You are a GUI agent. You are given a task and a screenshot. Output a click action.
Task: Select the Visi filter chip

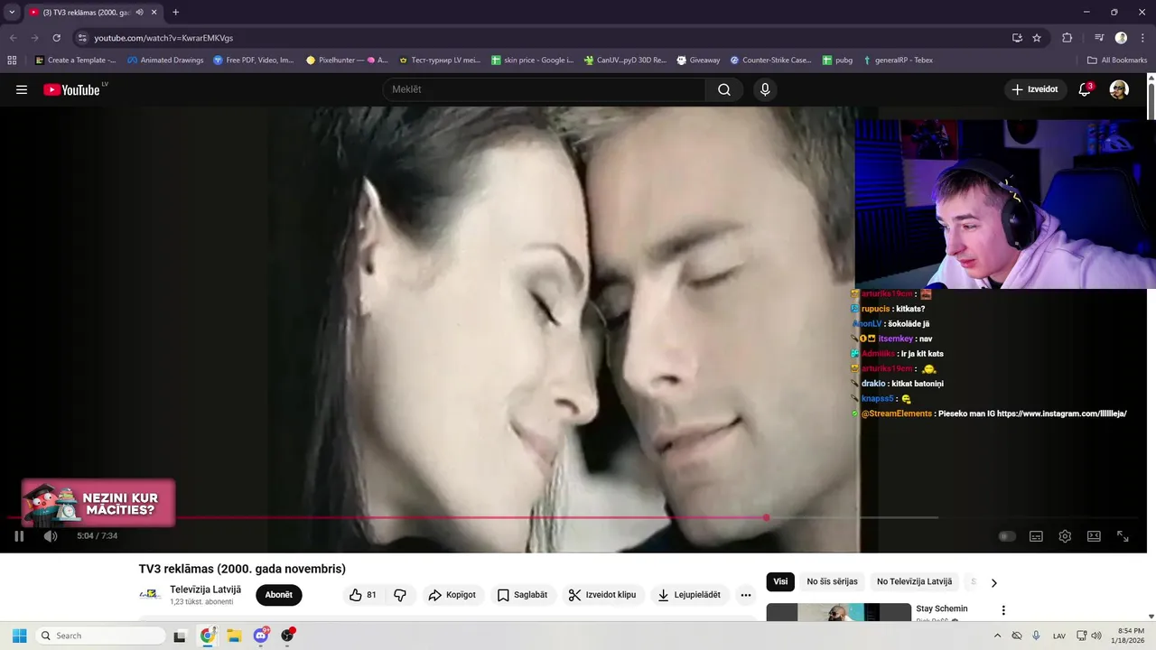click(x=780, y=582)
